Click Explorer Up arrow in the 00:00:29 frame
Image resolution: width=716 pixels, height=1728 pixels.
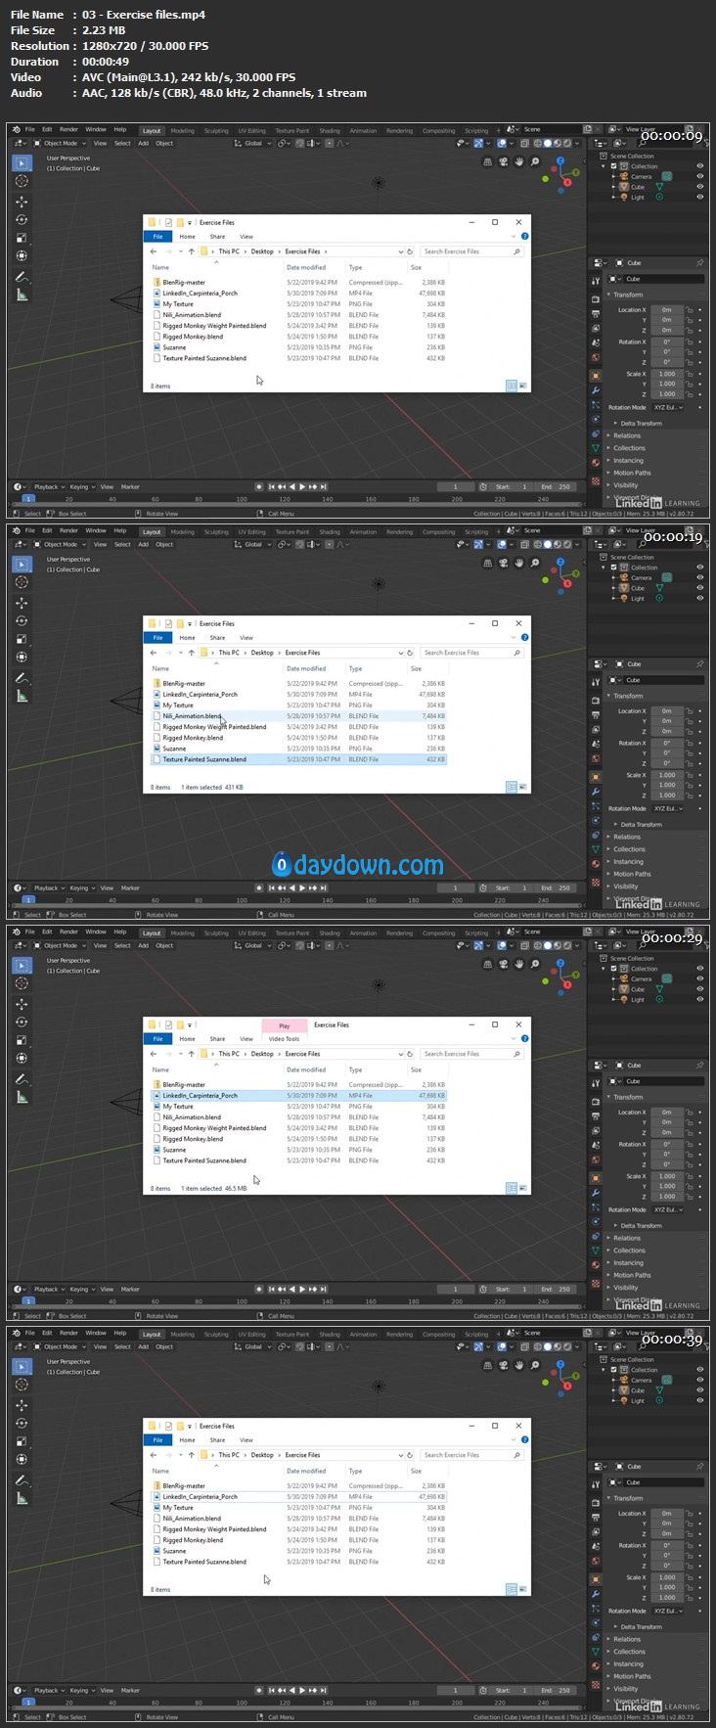click(191, 1054)
